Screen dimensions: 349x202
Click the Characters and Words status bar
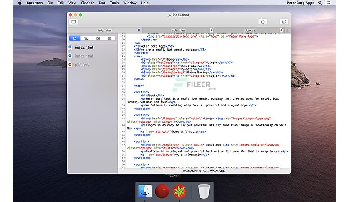click(204, 171)
